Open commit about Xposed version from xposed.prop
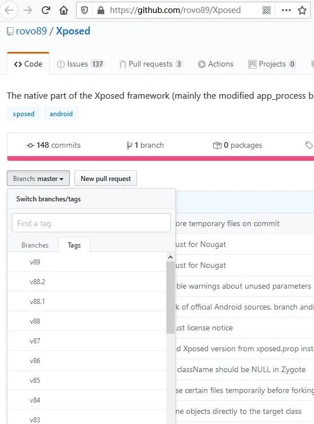The image size is (314, 424). click(x=245, y=348)
